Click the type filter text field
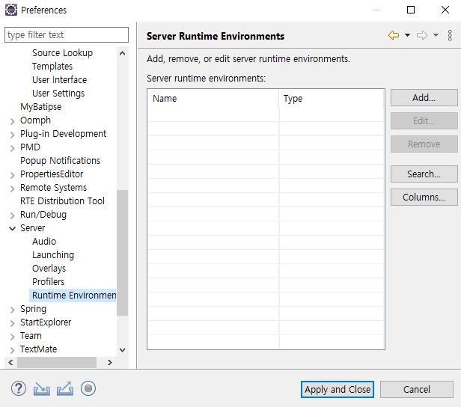Viewport: 461px width, 407px height. click(x=67, y=35)
